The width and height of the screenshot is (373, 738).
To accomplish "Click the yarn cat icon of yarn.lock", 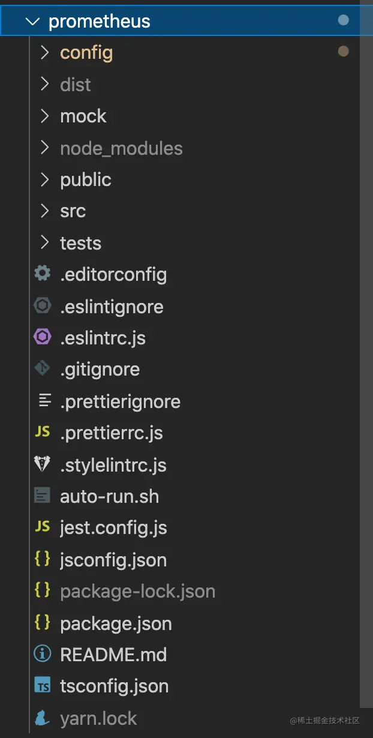I will coord(42,718).
